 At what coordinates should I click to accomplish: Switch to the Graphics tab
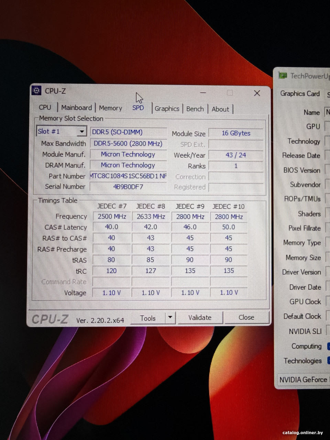pyautogui.click(x=167, y=109)
